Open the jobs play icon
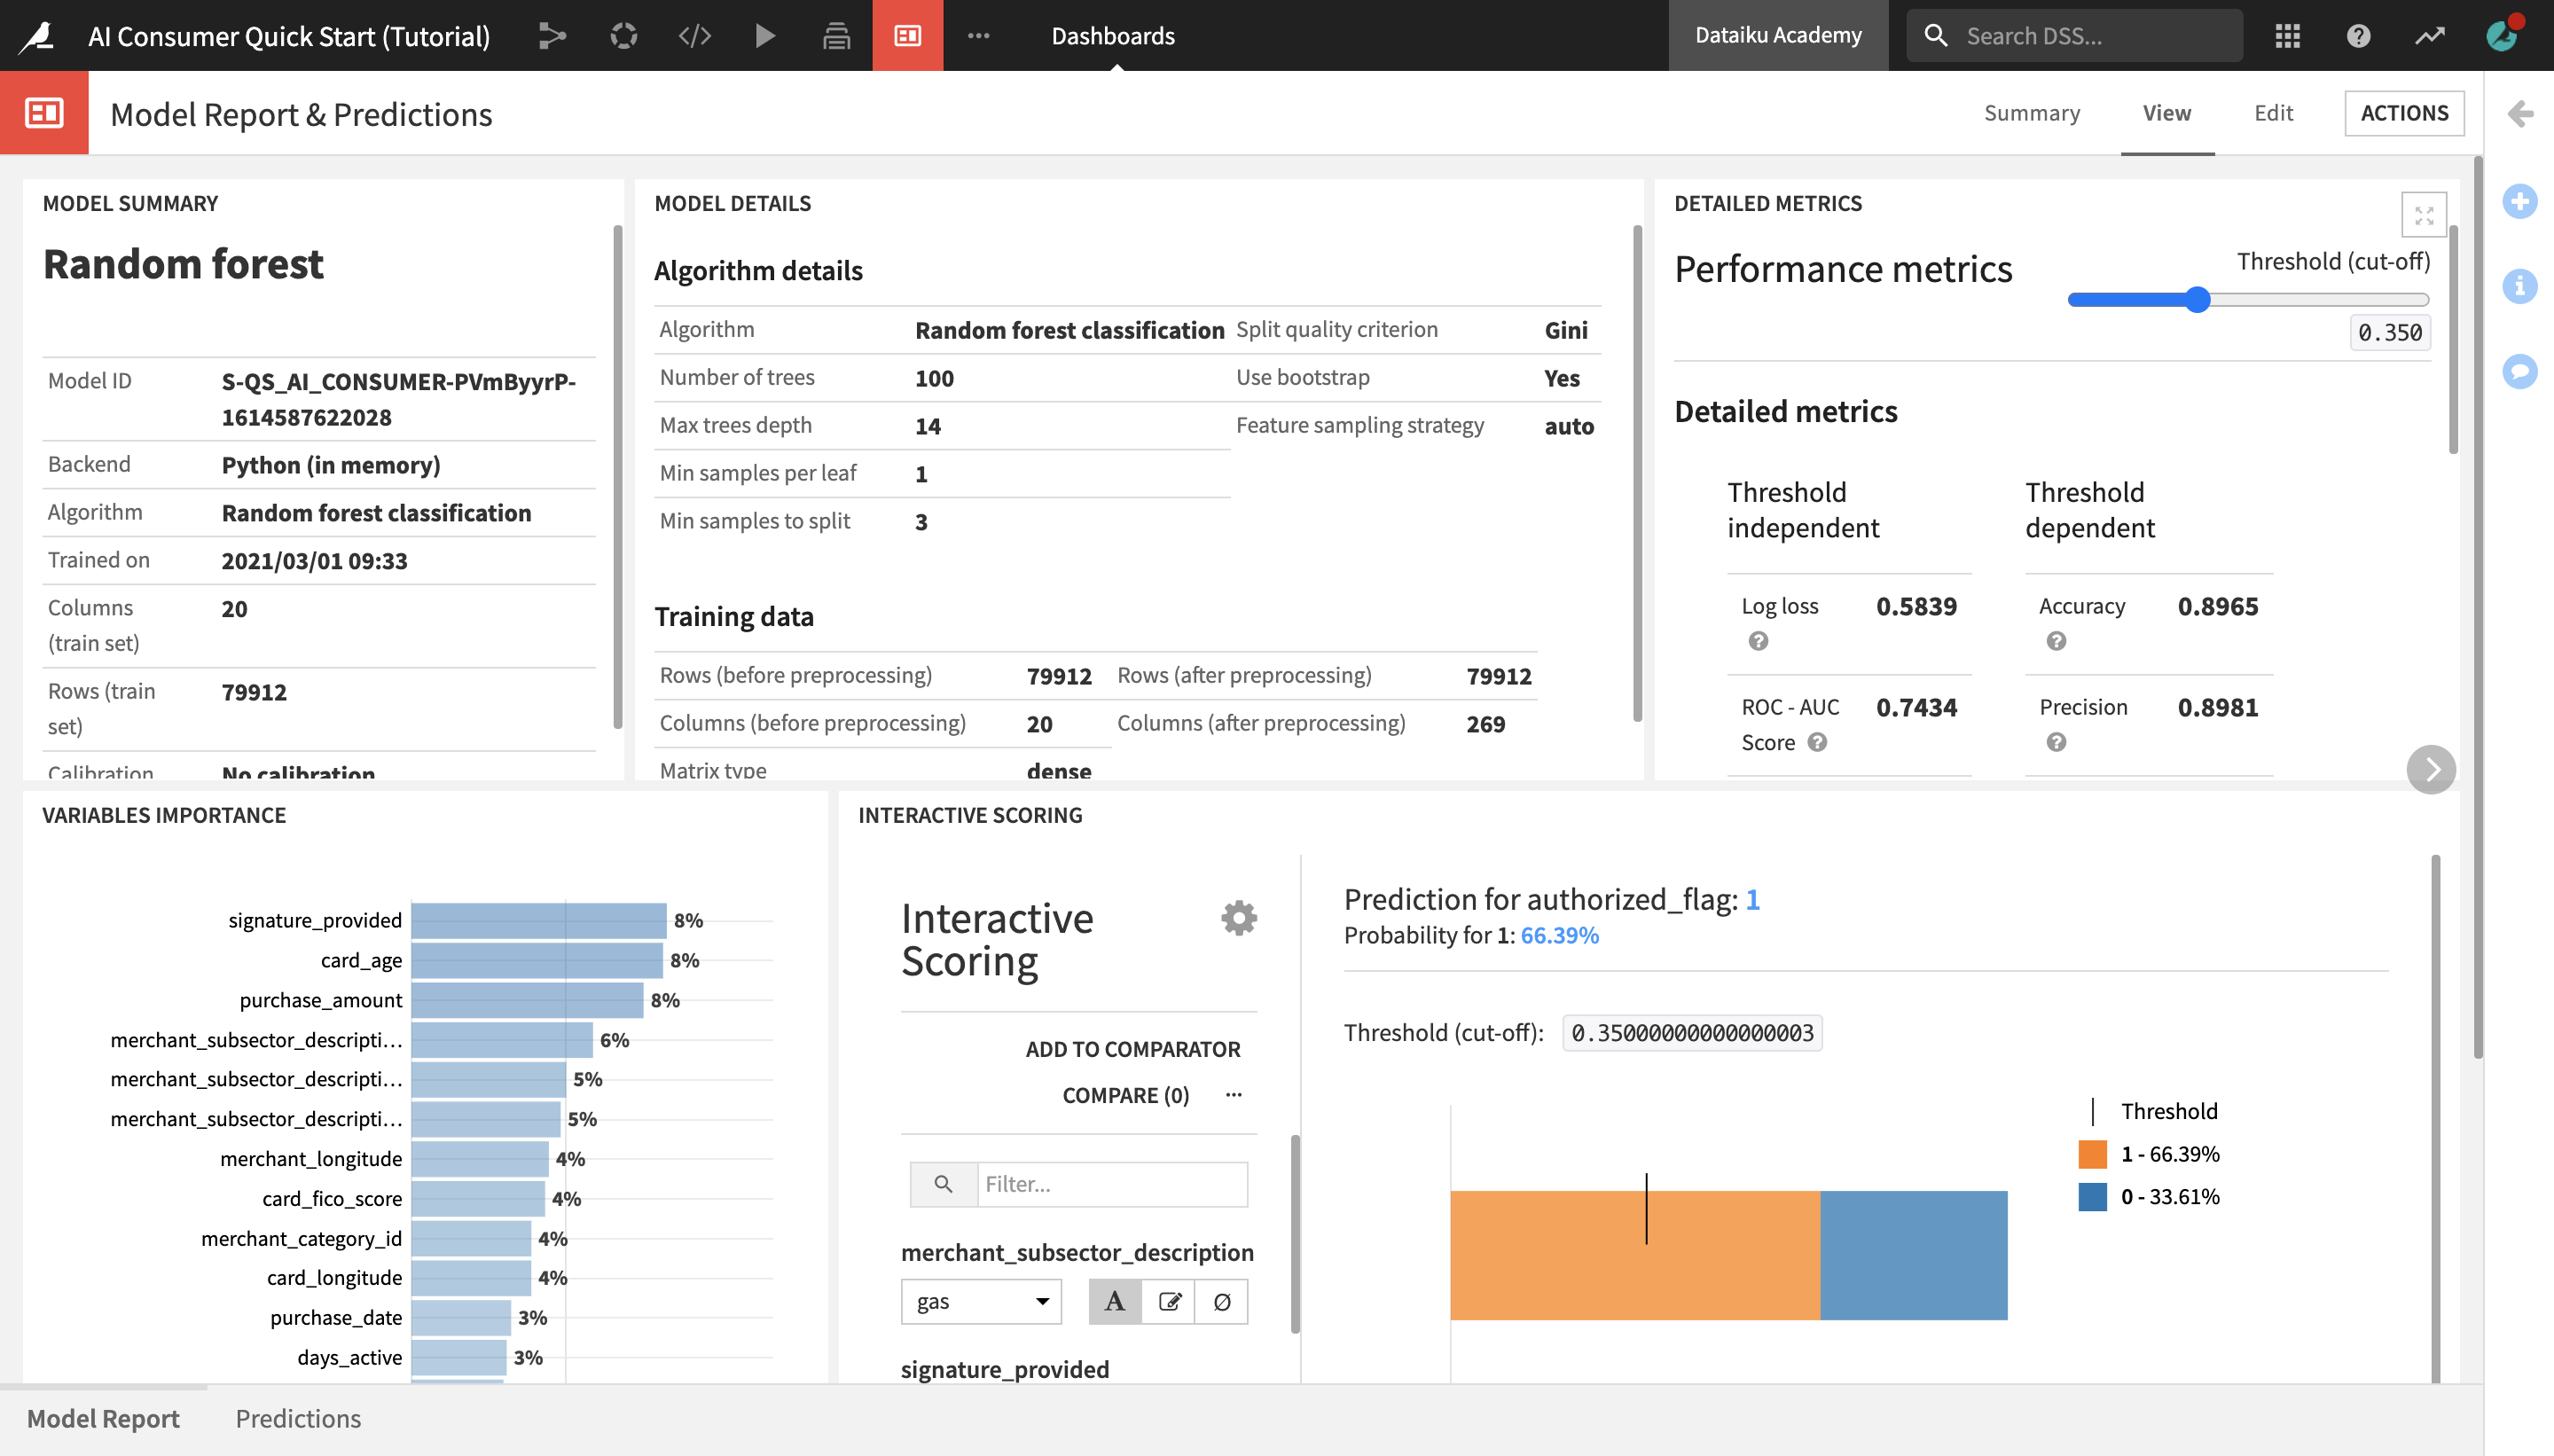Viewport: 2554px width, 1456px height. (x=765, y=36)
